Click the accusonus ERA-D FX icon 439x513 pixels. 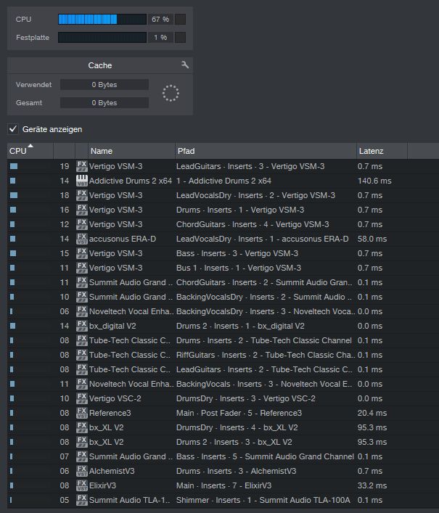82,239
